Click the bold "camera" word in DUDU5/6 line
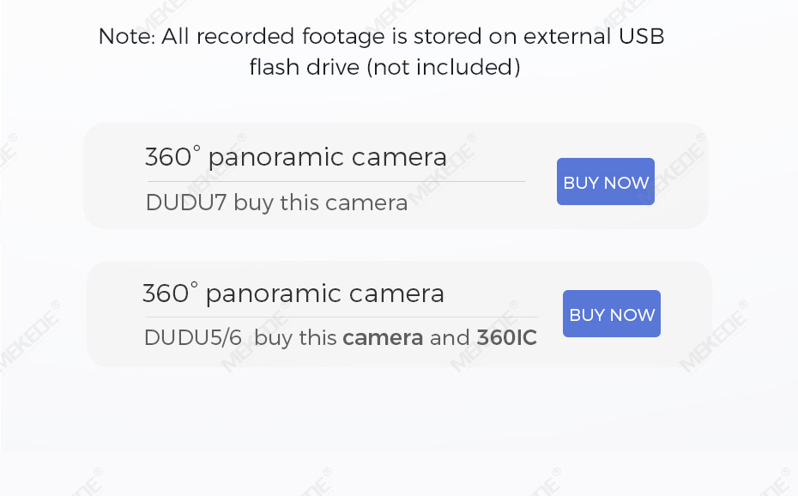The image size is (798, 496). pyautogui.click(x=383, y=338)
